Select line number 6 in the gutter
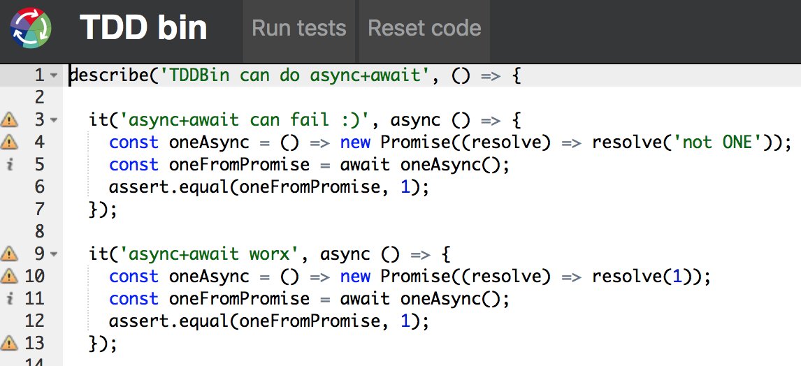The width and height of the screenshot is (801, 366). pyautogui.click(x=40, y=186)
